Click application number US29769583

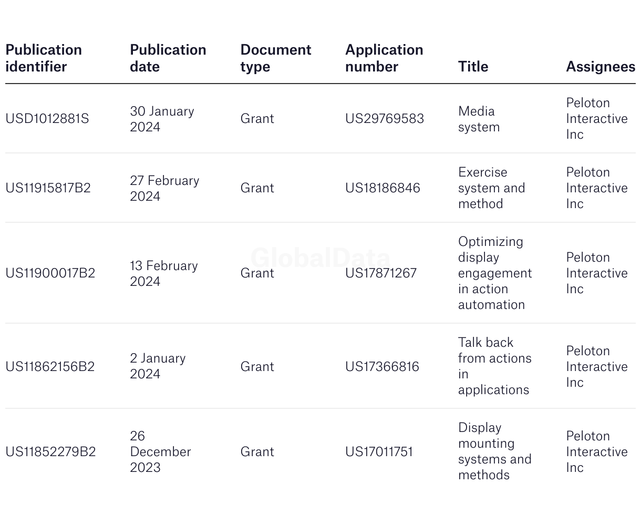(384, 119)
